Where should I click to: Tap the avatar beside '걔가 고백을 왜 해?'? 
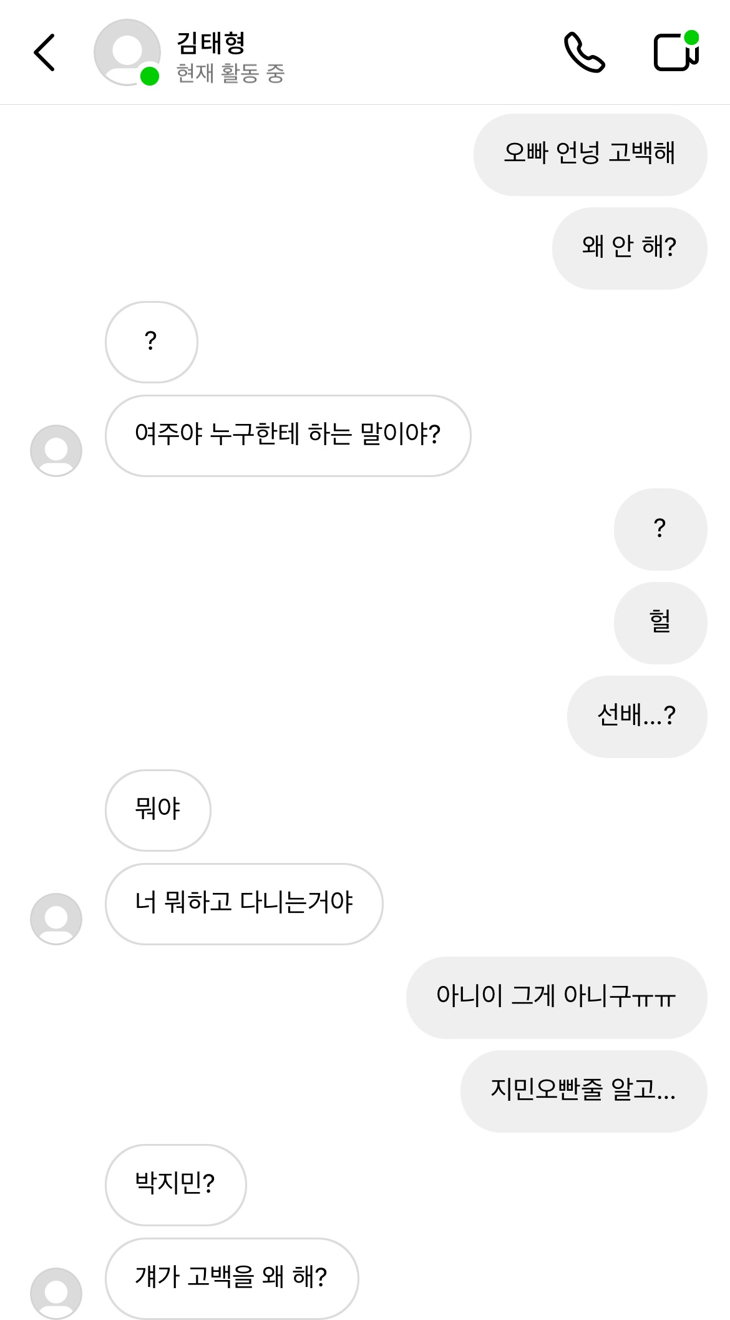pyautogui.click(x=56, y=1293)
